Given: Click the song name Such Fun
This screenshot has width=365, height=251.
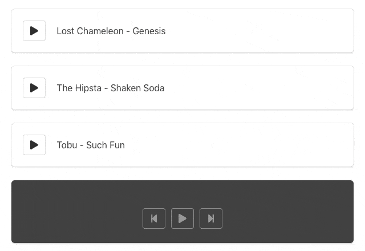Looking at the screenshot, I should click(106, 145).
